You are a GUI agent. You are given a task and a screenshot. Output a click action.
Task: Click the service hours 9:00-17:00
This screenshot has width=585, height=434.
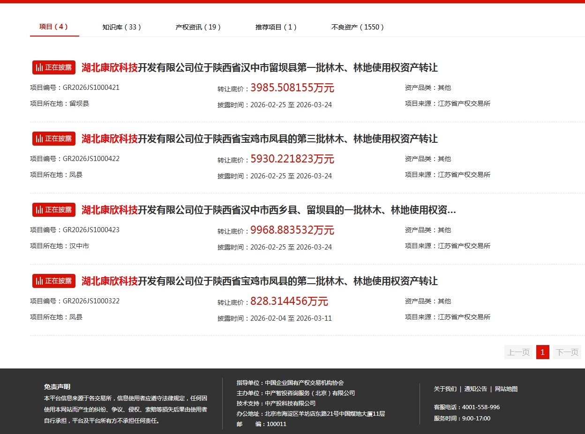pos(476,419)
